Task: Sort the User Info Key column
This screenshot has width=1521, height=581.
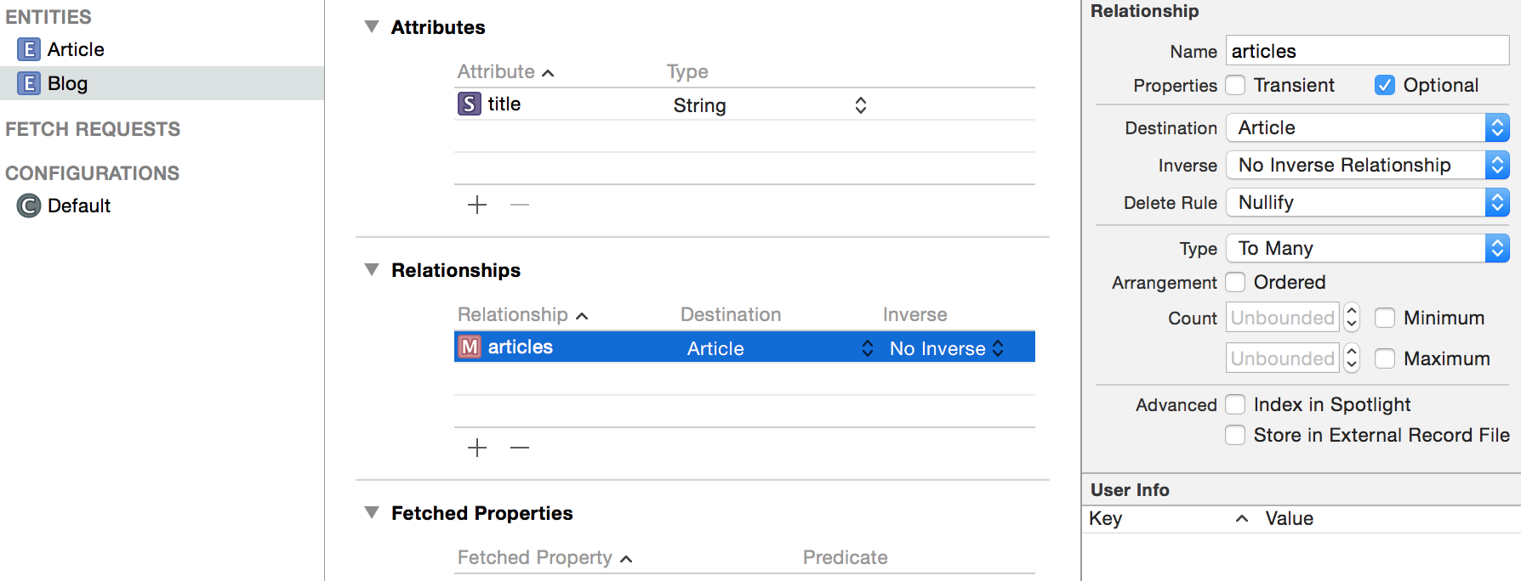Action: click(1105, 518)
